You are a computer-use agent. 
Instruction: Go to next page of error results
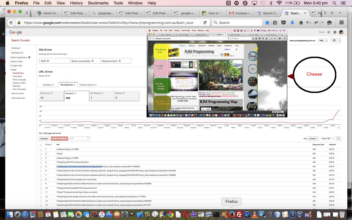pos(339,139)
